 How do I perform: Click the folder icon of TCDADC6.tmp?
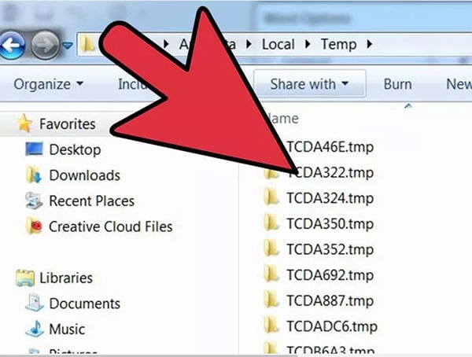coord(271,326)
